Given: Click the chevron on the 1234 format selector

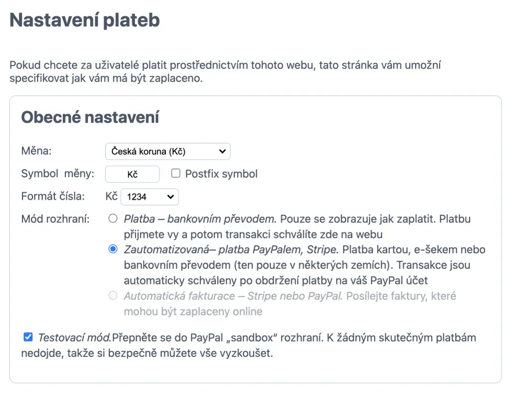Looking at the screenshot, I should [x=170, y=196].
